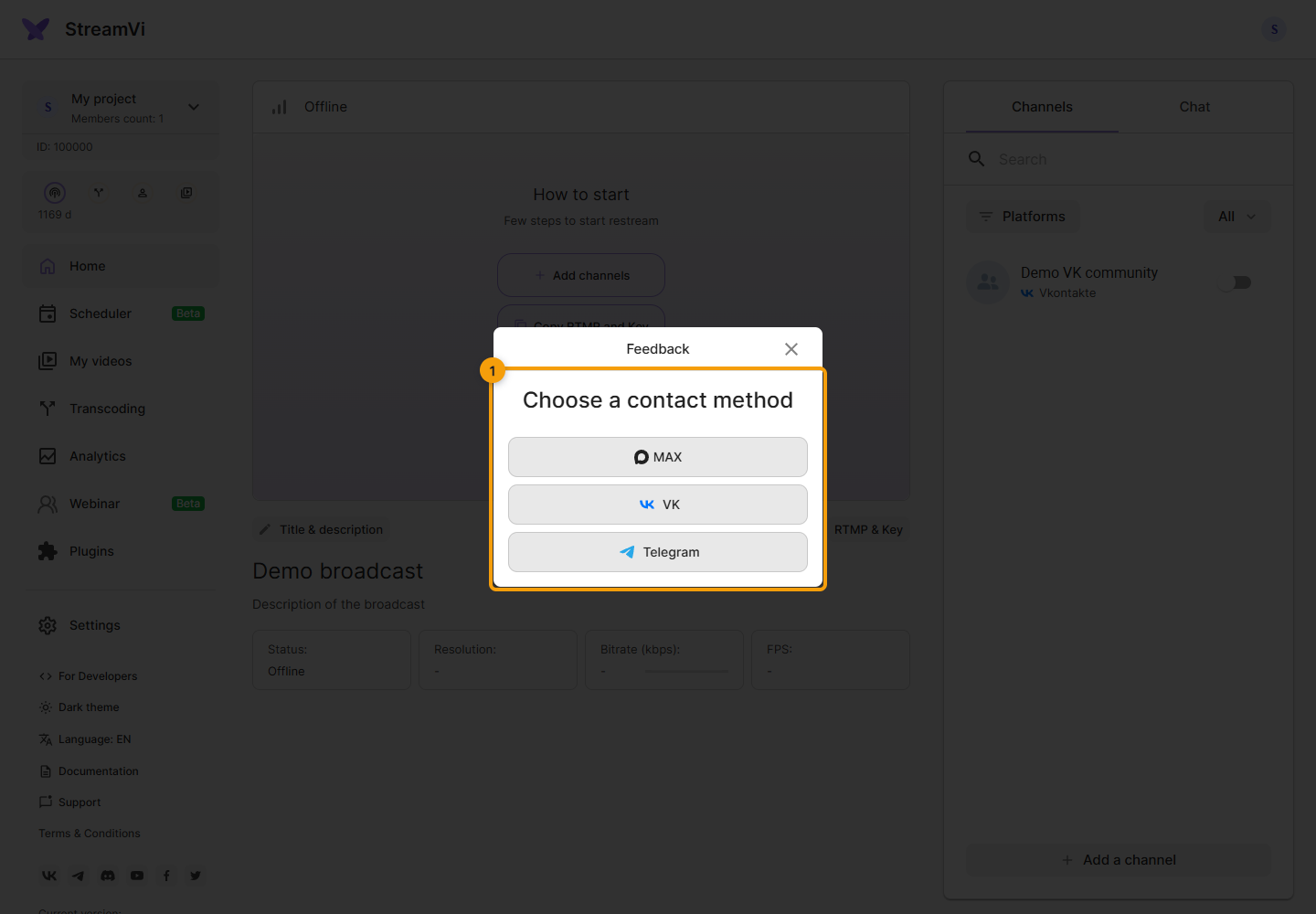Enable the Demo VK community channel toggle
The height and width of the screenshot is (914, 1316).
(x=1235, y=282)
